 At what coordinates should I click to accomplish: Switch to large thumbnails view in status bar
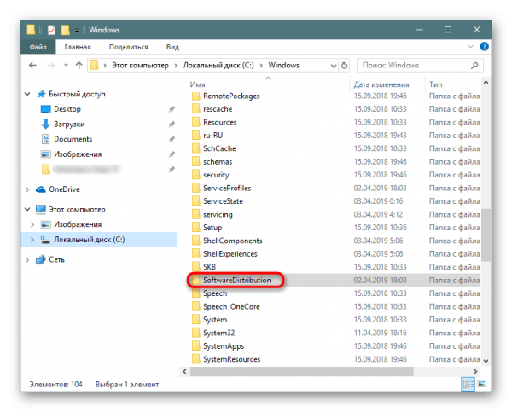[x=481, y=384]
